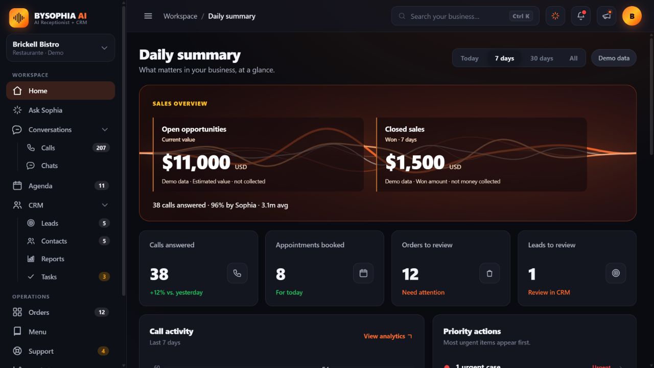Collapse the Conversations section chevron
Viewport: 654px width, 368px height.
click(105, 130)
